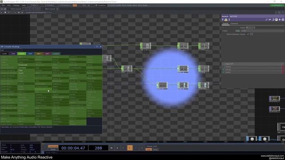
Task: Choose the highlighted operator under the cursor
Action: [x=43, y=89]
